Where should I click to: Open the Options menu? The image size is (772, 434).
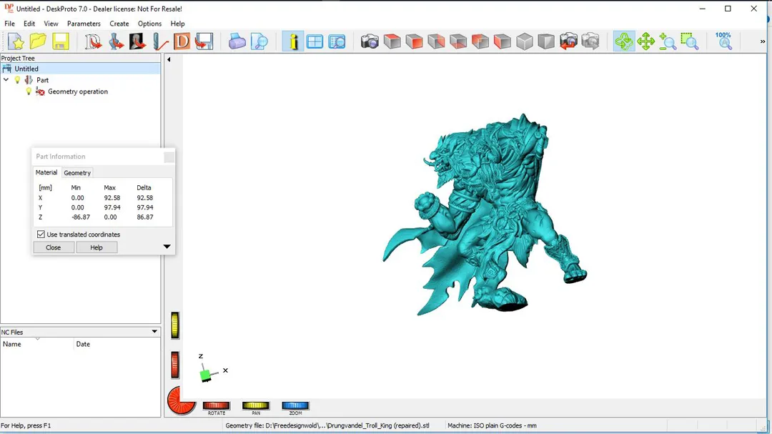(x=149, y=24)
